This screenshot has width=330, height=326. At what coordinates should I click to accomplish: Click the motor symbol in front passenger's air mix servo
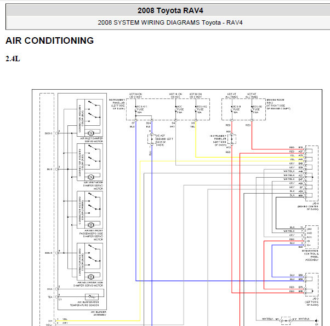point(91,225)
